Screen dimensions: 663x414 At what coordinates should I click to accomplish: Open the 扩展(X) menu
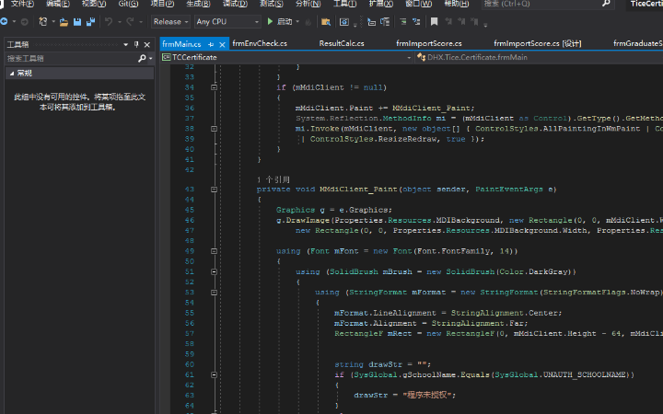[x=381, y=4]
